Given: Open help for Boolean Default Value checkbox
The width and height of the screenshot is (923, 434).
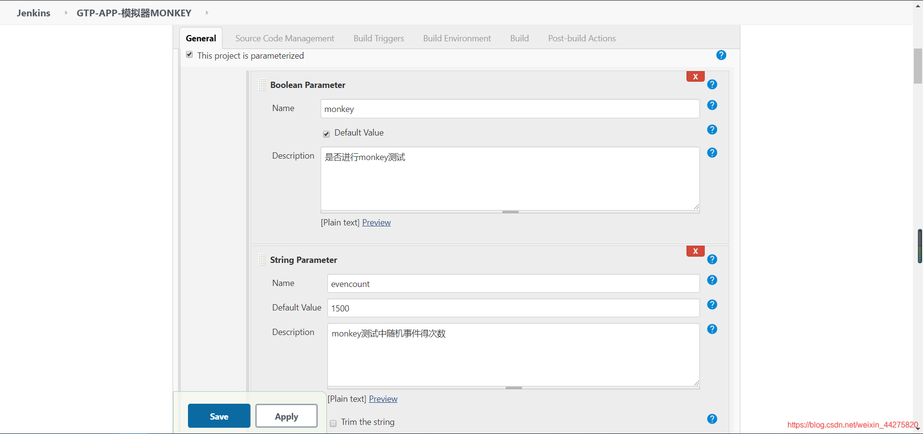Looking at the screenshot, I should (712, 130).
